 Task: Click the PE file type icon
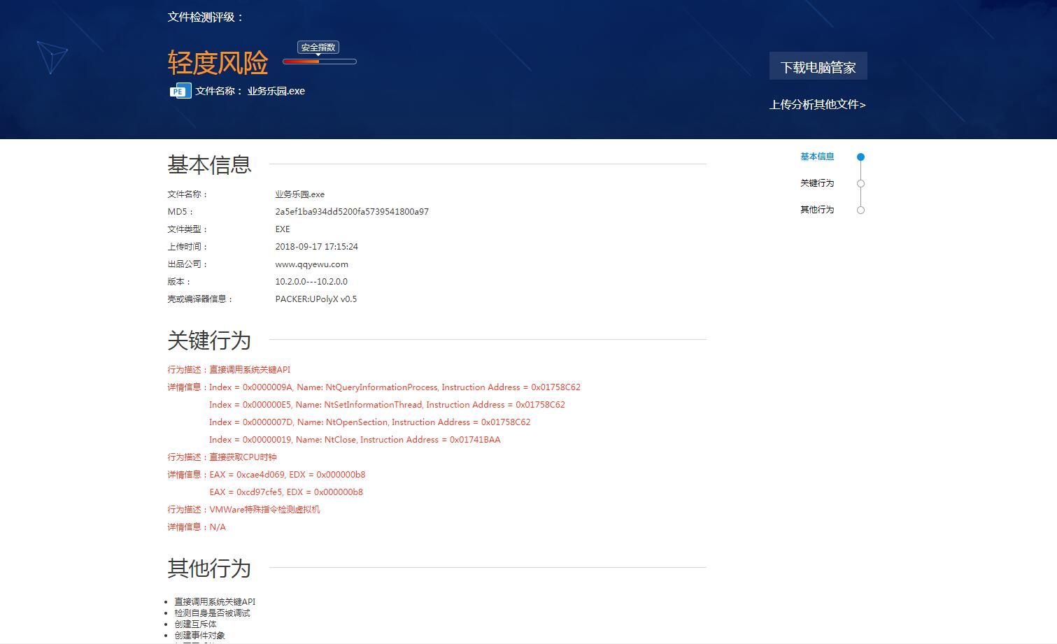(x=180, y=91)
